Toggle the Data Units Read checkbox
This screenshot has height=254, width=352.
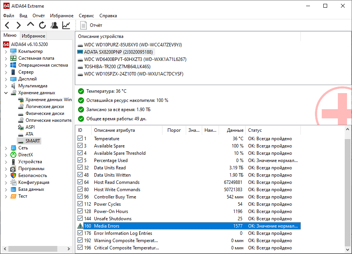coord(80,167)
